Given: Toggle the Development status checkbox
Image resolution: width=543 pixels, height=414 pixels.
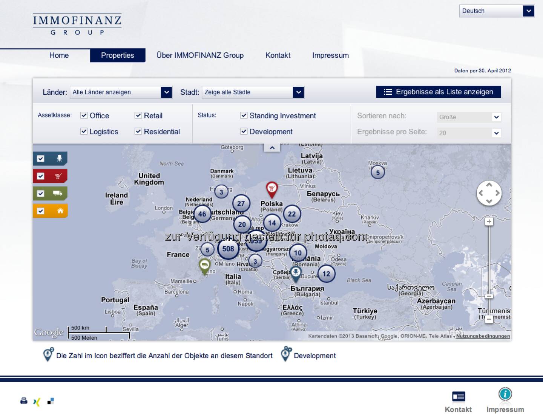Looking at the screenshot, I should [244, 131].
